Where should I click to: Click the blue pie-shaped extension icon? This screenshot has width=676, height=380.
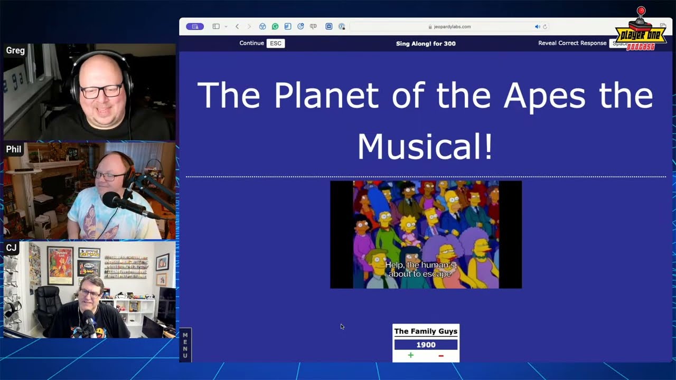(301, 26)
